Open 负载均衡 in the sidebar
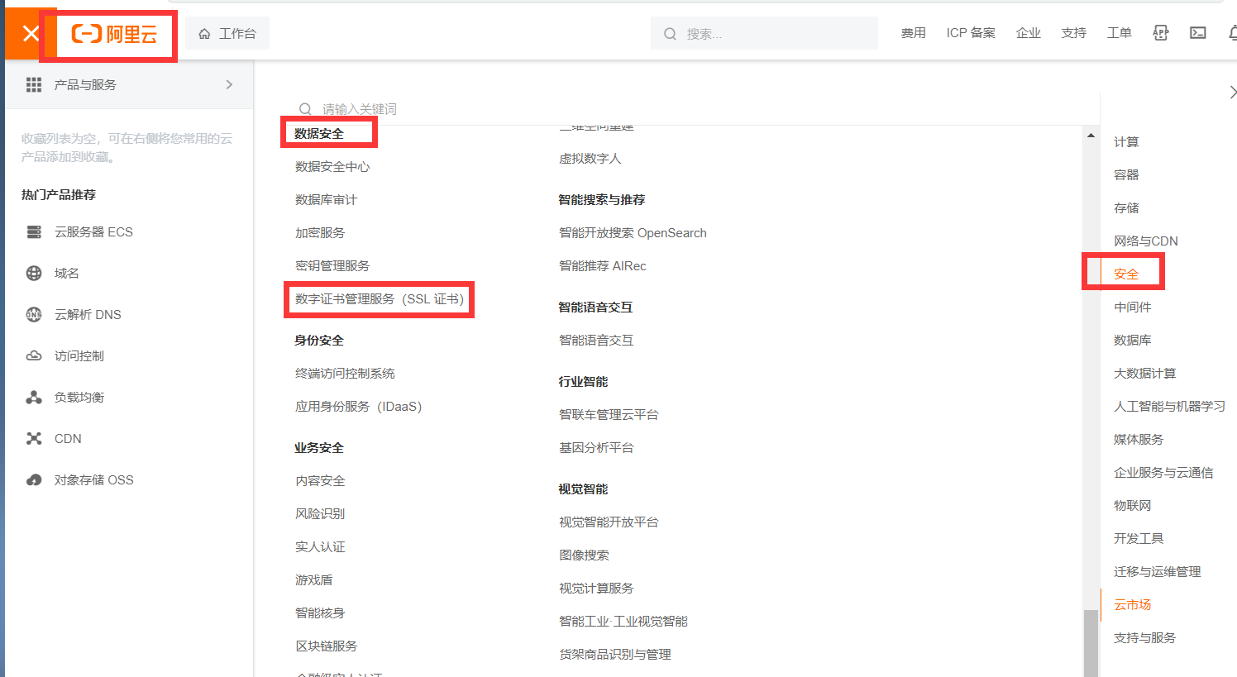 (79, 398)
